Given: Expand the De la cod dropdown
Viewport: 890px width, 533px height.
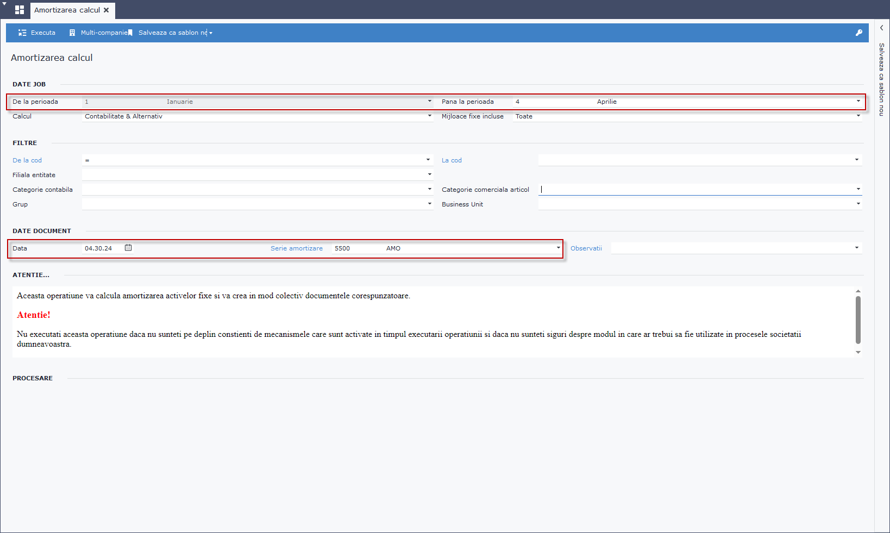Looking at the screenshot, I should click(428, 160).
